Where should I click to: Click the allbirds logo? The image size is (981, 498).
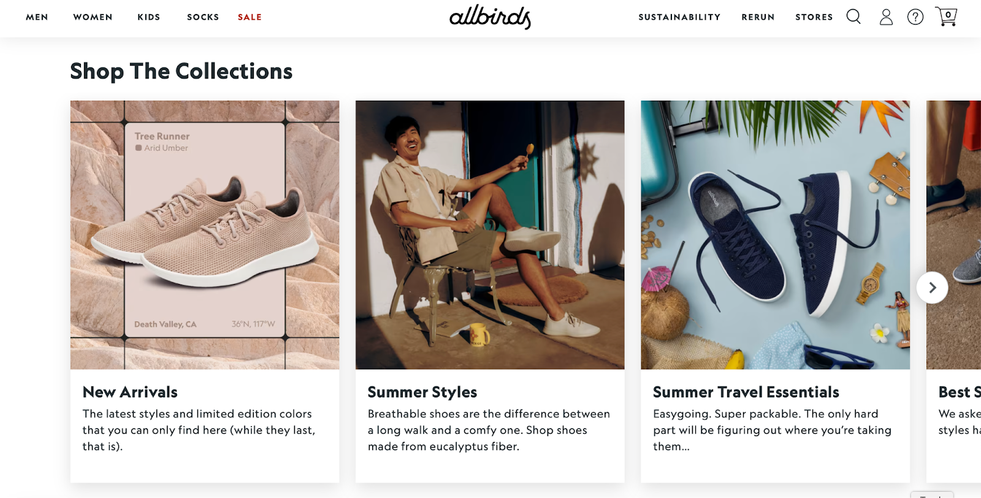click(x=490, y=17)
